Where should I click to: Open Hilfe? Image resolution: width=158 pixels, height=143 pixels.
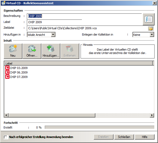coord(145,137)
